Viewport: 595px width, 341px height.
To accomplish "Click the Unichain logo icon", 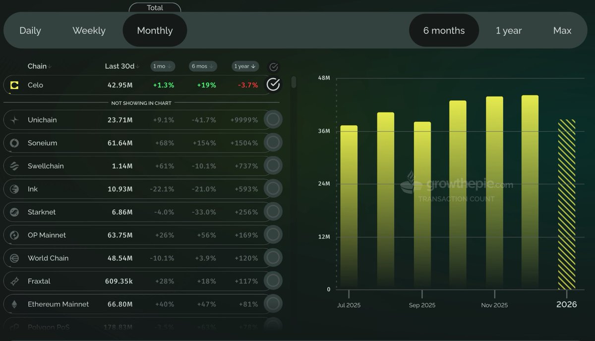I will [x=14, y=120].
